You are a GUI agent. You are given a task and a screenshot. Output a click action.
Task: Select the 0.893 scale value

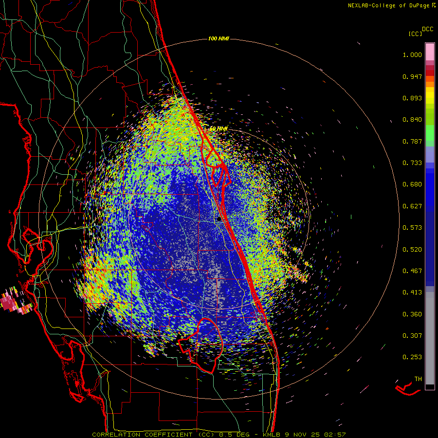point(412,98)
